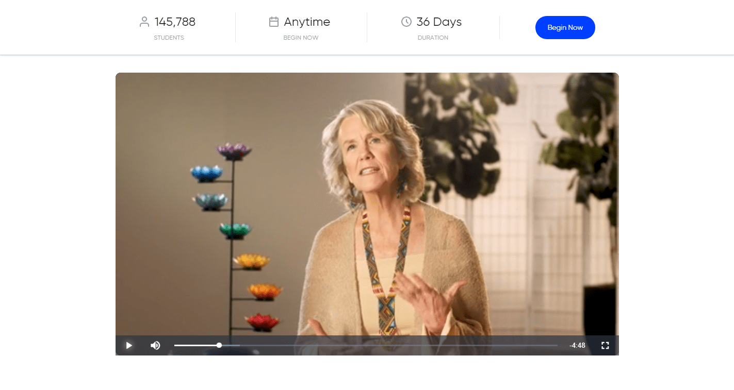Viewport: 734px width, 390px height.
Task: Click the person icon beside 145,788
Action: pos(144,22)
